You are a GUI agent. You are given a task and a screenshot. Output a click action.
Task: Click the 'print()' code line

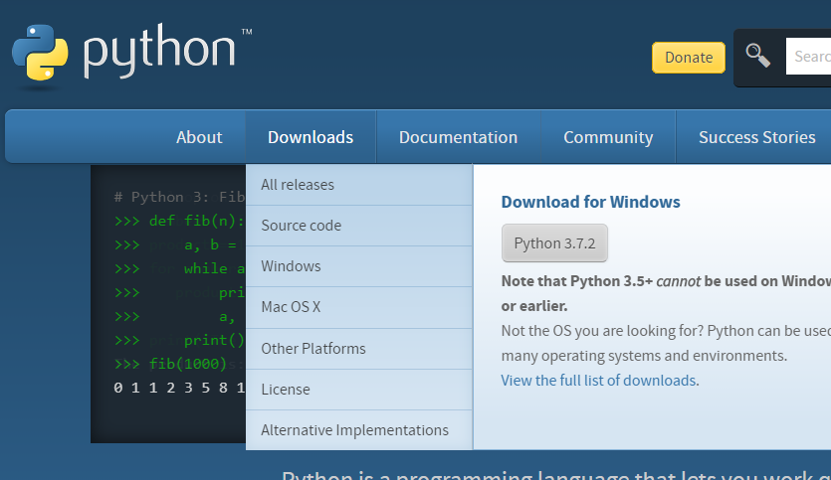179,340
